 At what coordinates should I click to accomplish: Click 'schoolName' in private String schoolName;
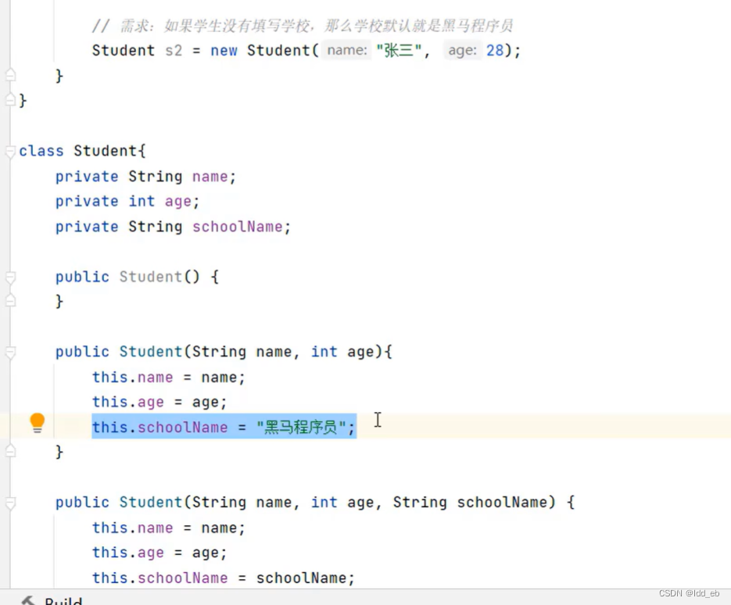[x=238, y=227]
